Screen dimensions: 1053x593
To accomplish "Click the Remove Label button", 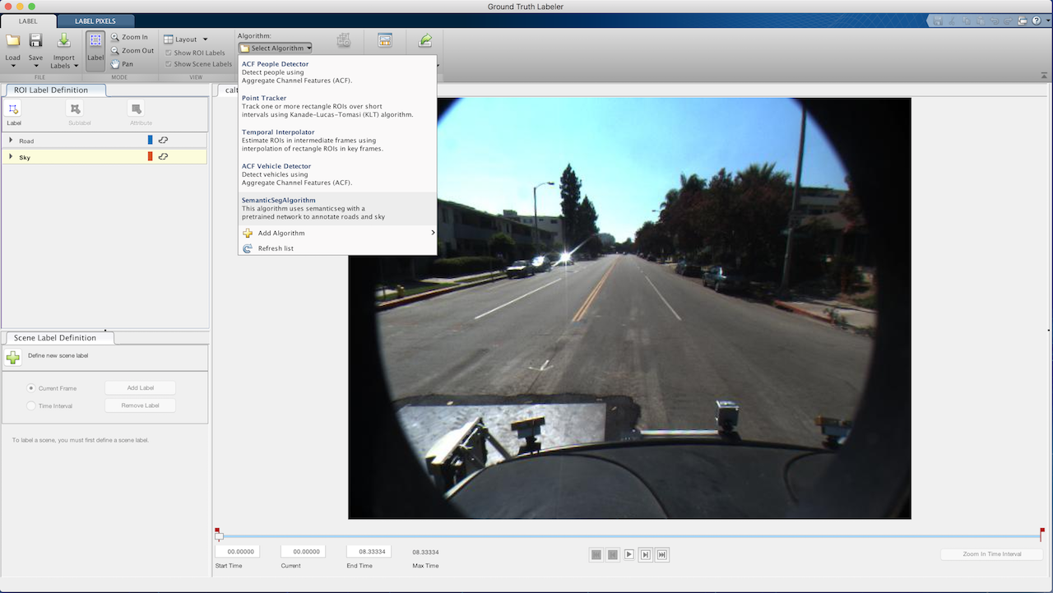I will (140, 405).
